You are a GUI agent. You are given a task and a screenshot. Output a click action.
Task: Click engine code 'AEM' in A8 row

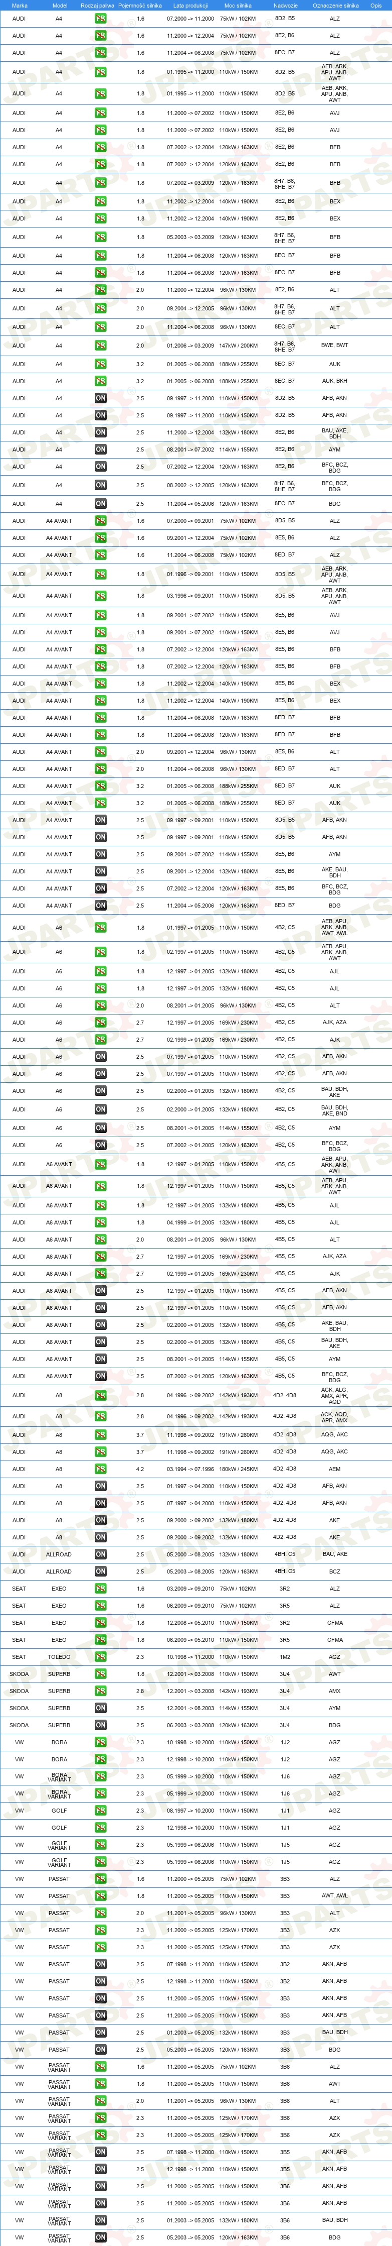[x=334, y=1469]
